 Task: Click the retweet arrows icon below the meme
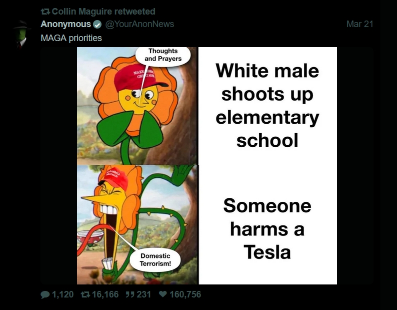coord(85,294)
